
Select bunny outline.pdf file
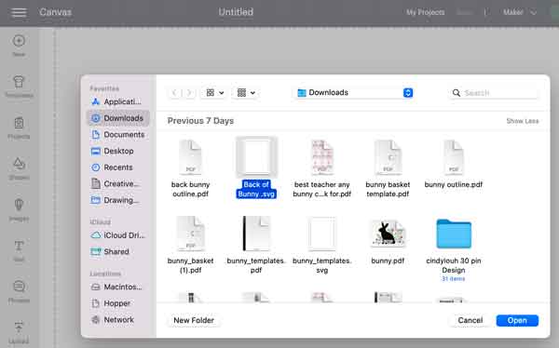[454, 164]
